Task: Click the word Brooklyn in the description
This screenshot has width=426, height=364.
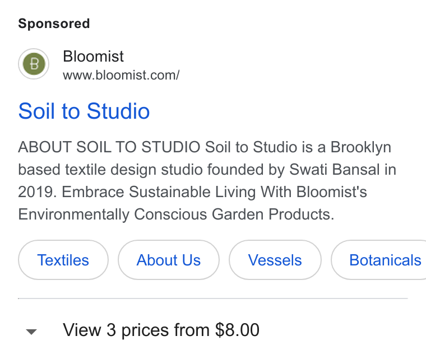Action: pos(361,147)
